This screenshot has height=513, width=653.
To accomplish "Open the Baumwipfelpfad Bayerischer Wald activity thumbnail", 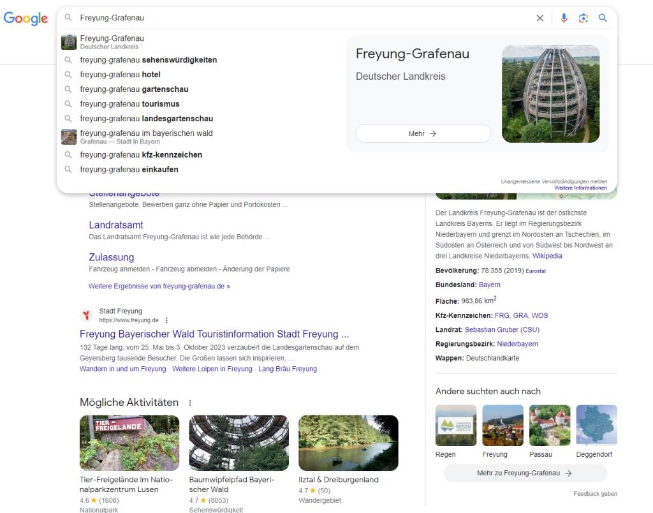I will click(238, 442).
